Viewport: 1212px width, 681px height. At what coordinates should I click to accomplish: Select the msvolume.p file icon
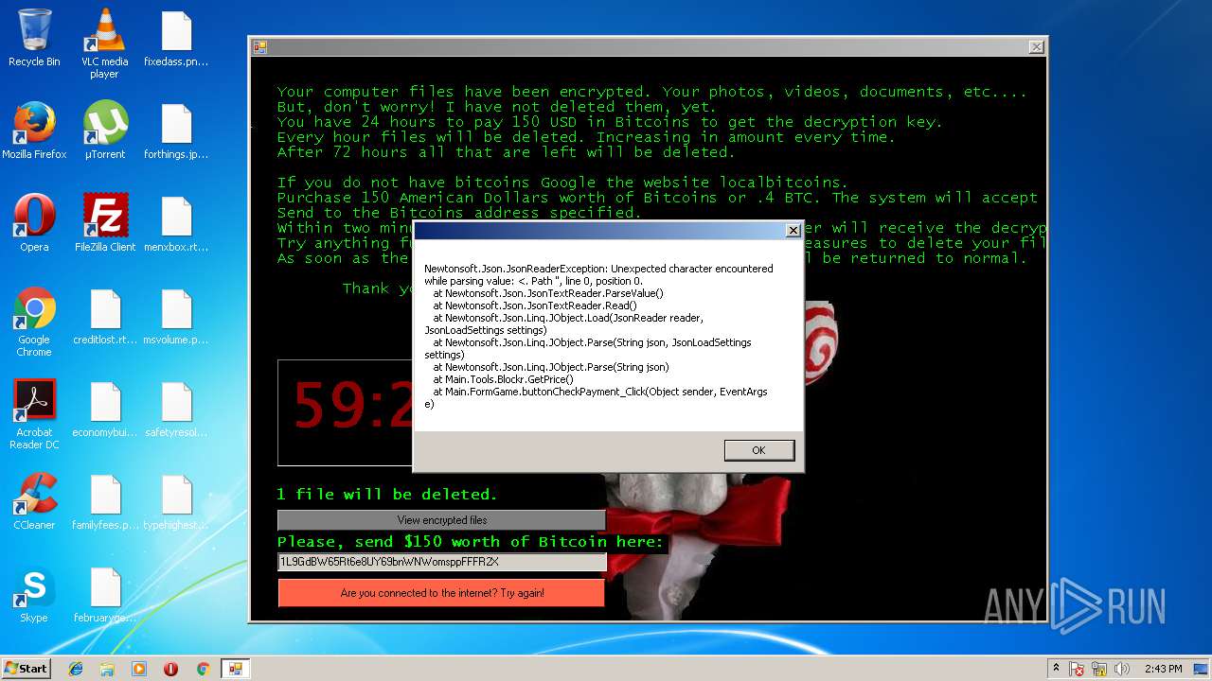[x=176, y=316]
